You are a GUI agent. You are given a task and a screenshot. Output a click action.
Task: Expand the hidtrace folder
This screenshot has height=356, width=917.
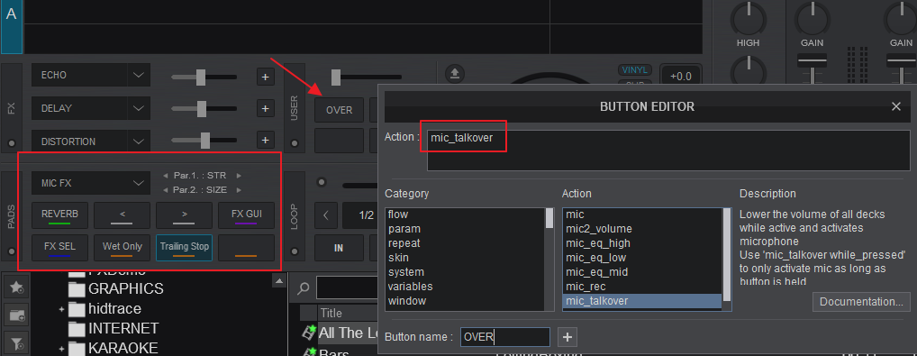[61, 308]
